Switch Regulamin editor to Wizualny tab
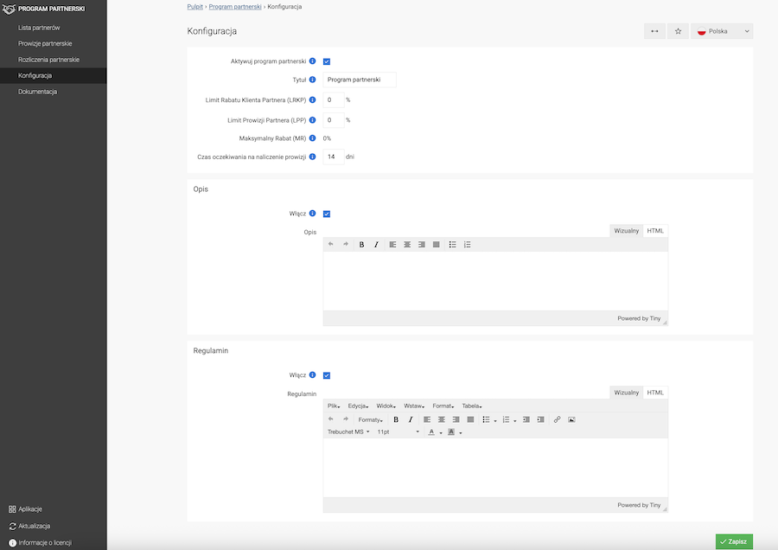The width and height of the screenshot is (778, 550). (626, 393)
